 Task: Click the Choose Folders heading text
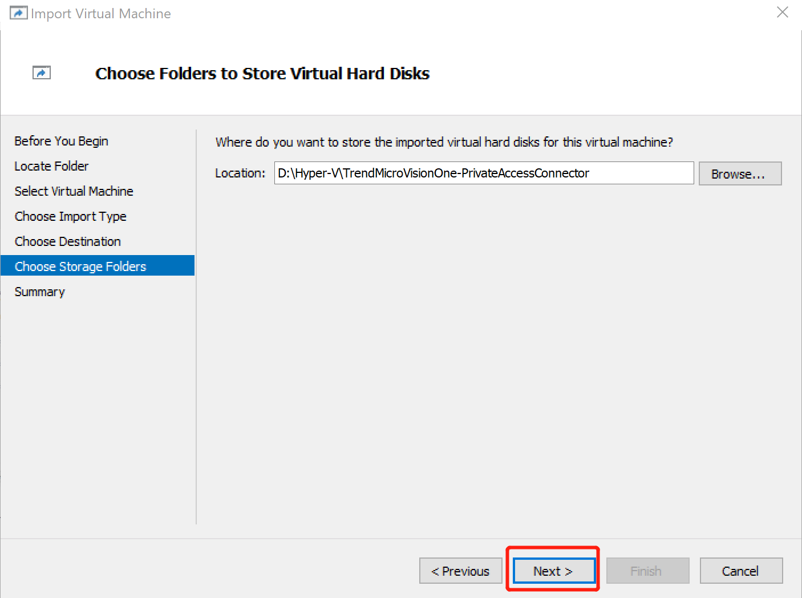coord(262,73)
